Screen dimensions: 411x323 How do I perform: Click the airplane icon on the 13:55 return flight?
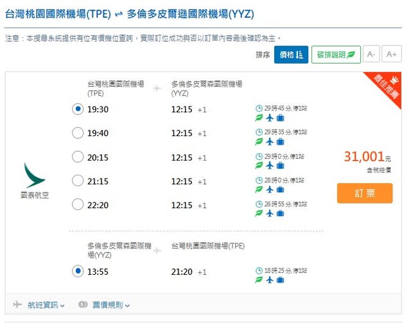(270, 280)
